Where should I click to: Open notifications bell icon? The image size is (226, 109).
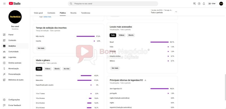204,4
